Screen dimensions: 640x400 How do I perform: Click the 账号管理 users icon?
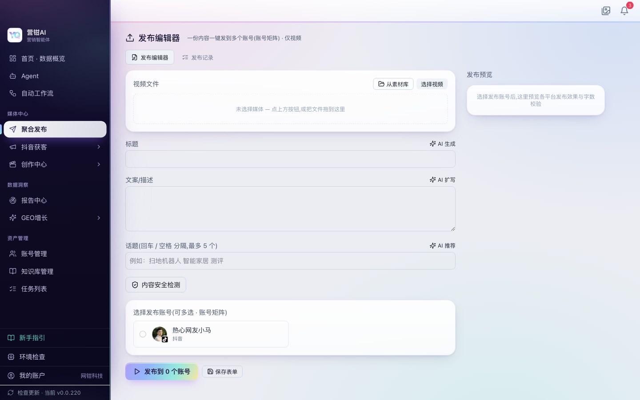(13, 254)
